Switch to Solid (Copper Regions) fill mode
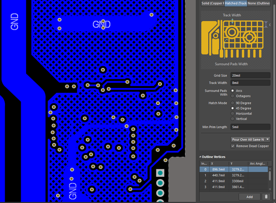Viewport: 276px width, 203px height. coord(213,3)
